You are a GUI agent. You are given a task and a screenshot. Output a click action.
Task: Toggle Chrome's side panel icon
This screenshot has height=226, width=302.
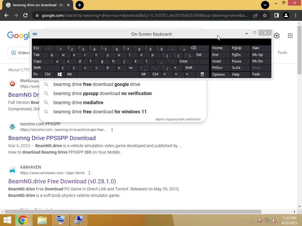click(277, 15)
